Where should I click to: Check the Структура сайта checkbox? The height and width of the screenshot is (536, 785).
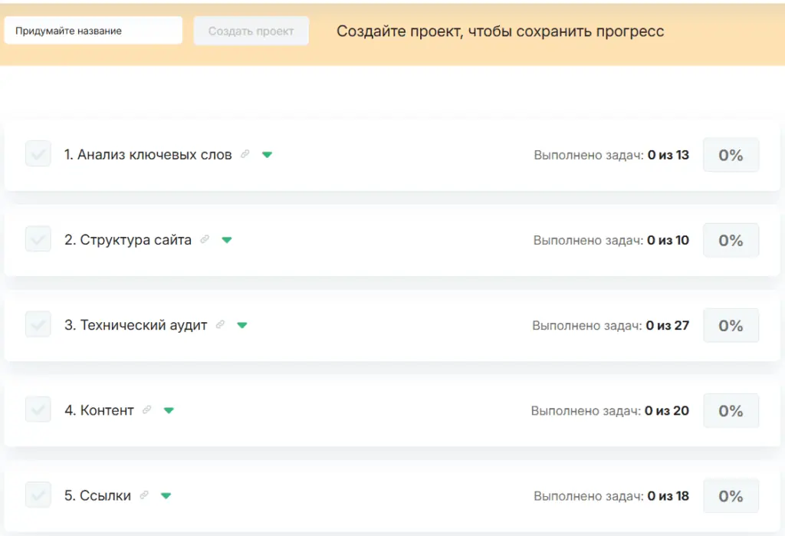coord(38,238)
